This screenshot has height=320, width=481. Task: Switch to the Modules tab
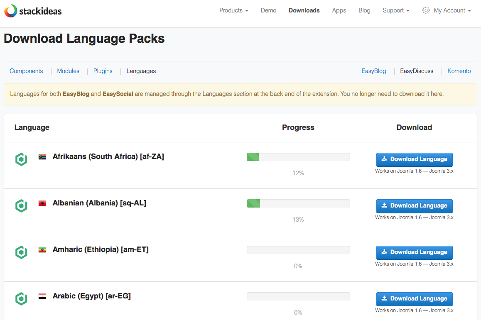68,71
